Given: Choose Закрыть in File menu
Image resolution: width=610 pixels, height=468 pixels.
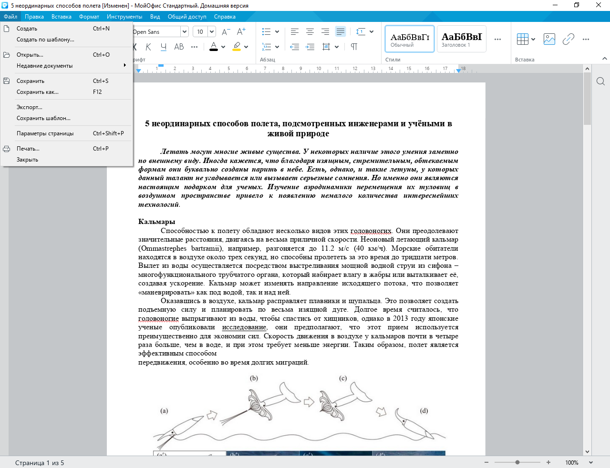Looking at the screenshot, I should coord(66,160).
